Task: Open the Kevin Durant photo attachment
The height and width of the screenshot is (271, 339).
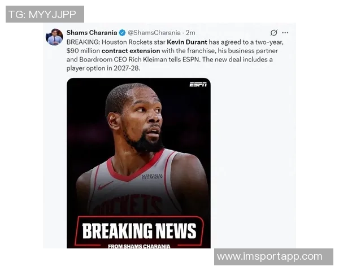Action: [138, 163]
